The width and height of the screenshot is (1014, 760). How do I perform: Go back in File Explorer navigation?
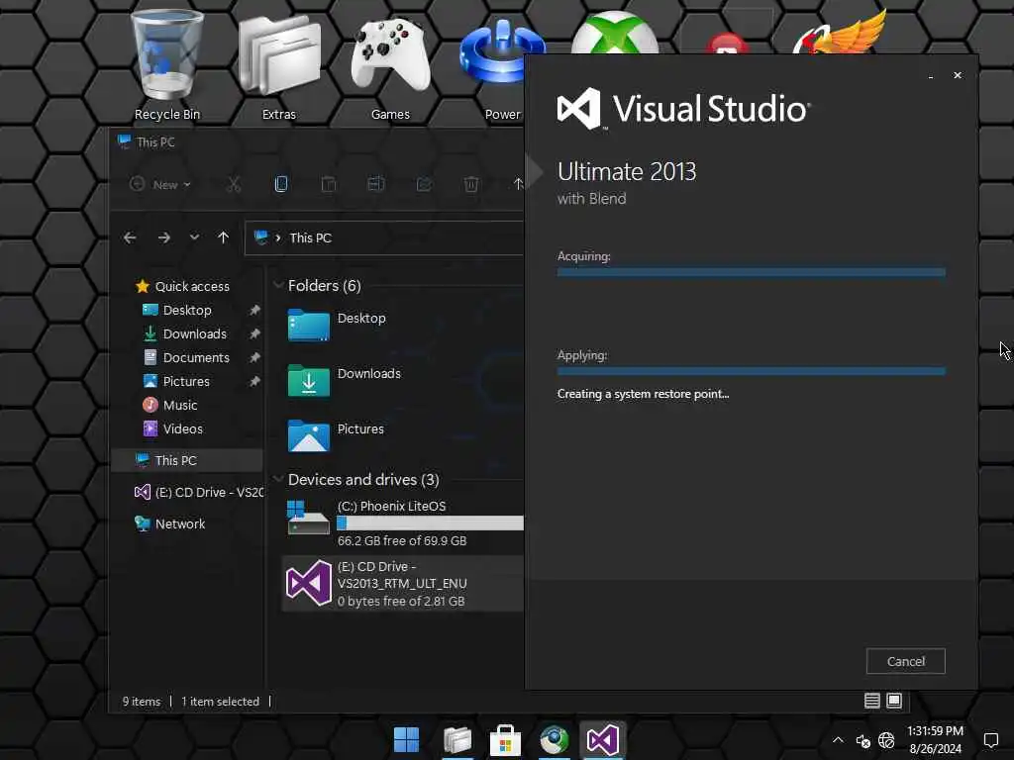coord(130,237)
